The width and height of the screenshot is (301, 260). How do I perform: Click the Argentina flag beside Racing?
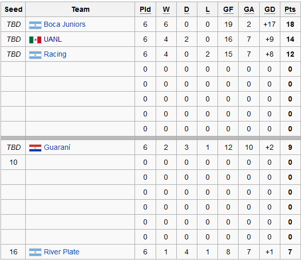coord(35,55)
